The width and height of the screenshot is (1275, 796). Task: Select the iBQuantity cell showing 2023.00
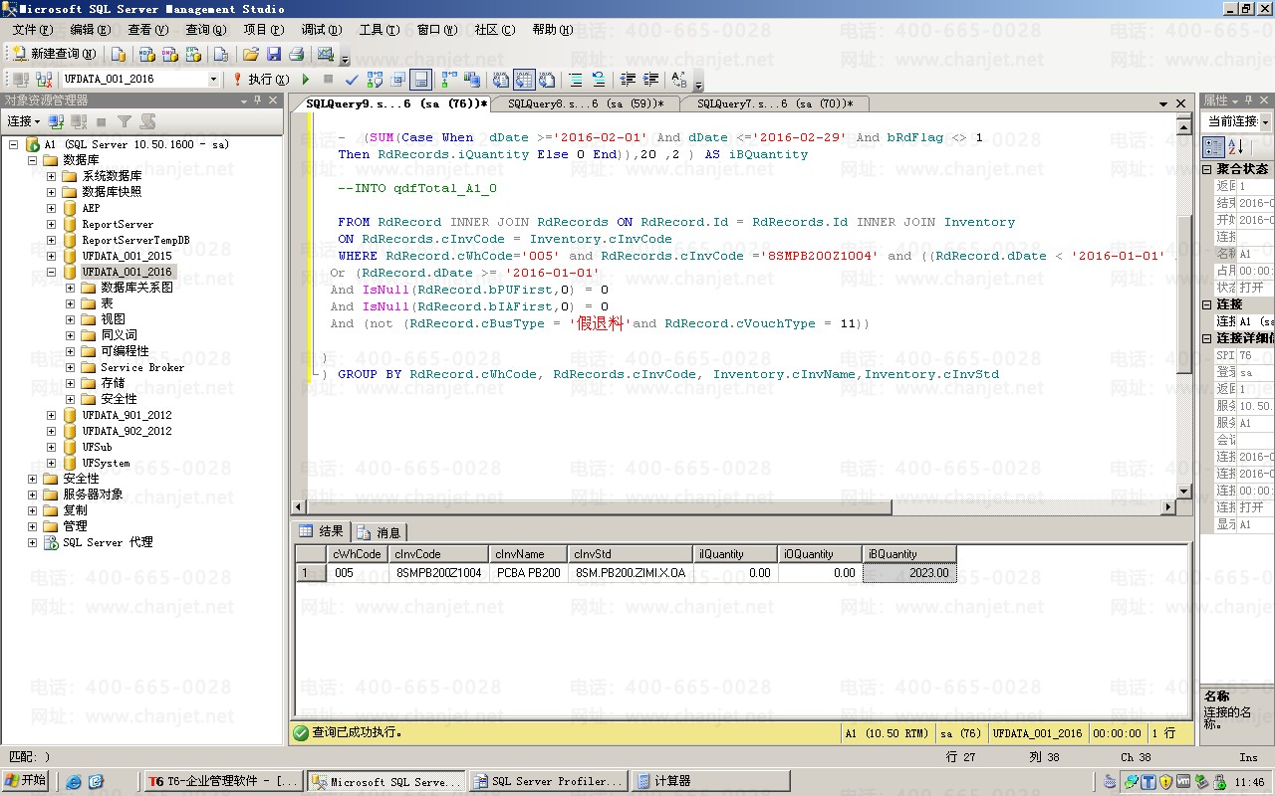[908, 573]
